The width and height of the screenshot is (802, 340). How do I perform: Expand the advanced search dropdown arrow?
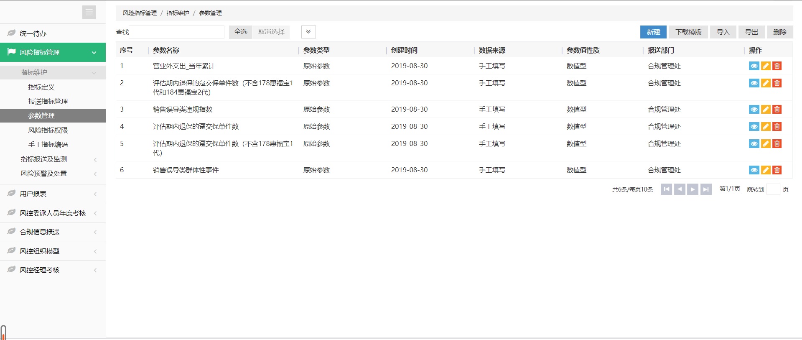(x=308, y=32)
